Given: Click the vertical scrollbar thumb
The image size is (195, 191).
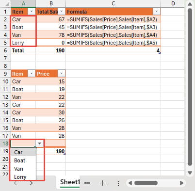Looking at the screenshot, I should [190, 87].
